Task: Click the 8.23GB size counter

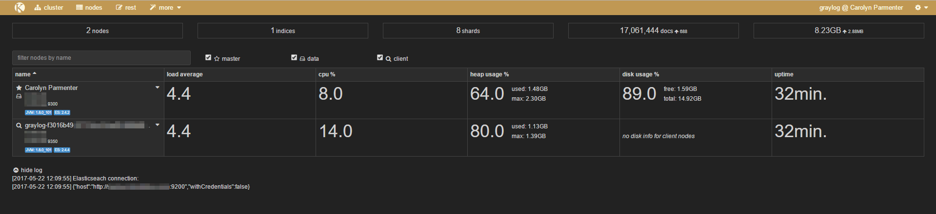Action: tap(839, 31)
